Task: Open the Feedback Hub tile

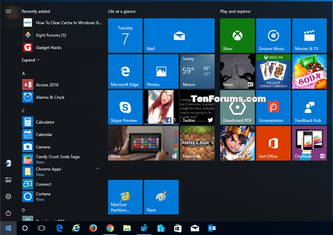Action: 309,108
